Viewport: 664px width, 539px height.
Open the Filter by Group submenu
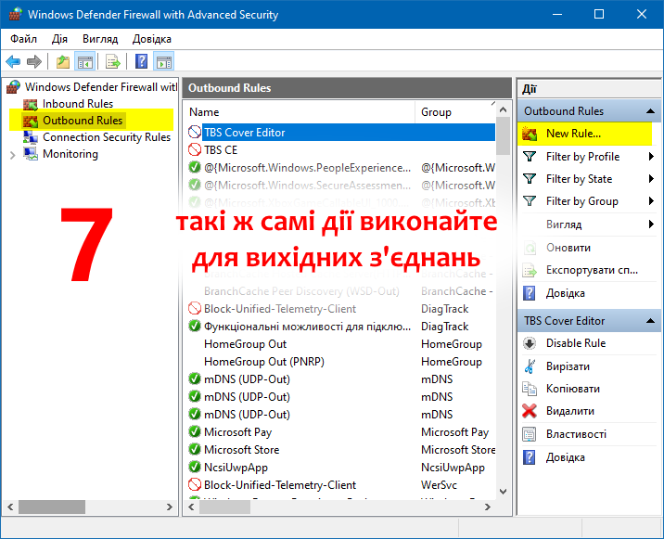(589, 201)
